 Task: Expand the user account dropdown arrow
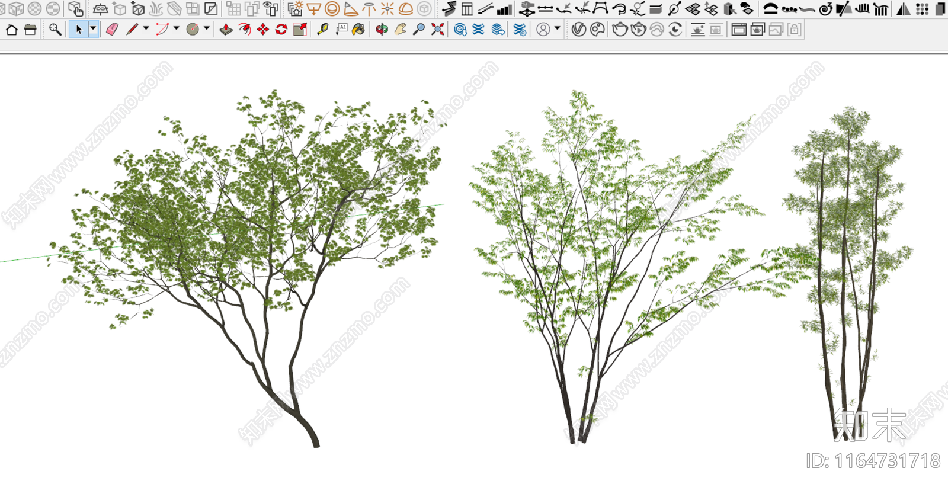click(557, 28)
